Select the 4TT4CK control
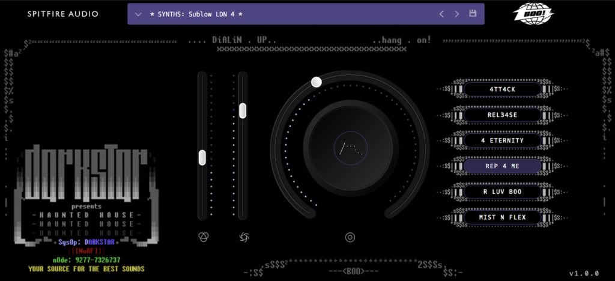Screen dimensions: 615x281 coord(502,89)
